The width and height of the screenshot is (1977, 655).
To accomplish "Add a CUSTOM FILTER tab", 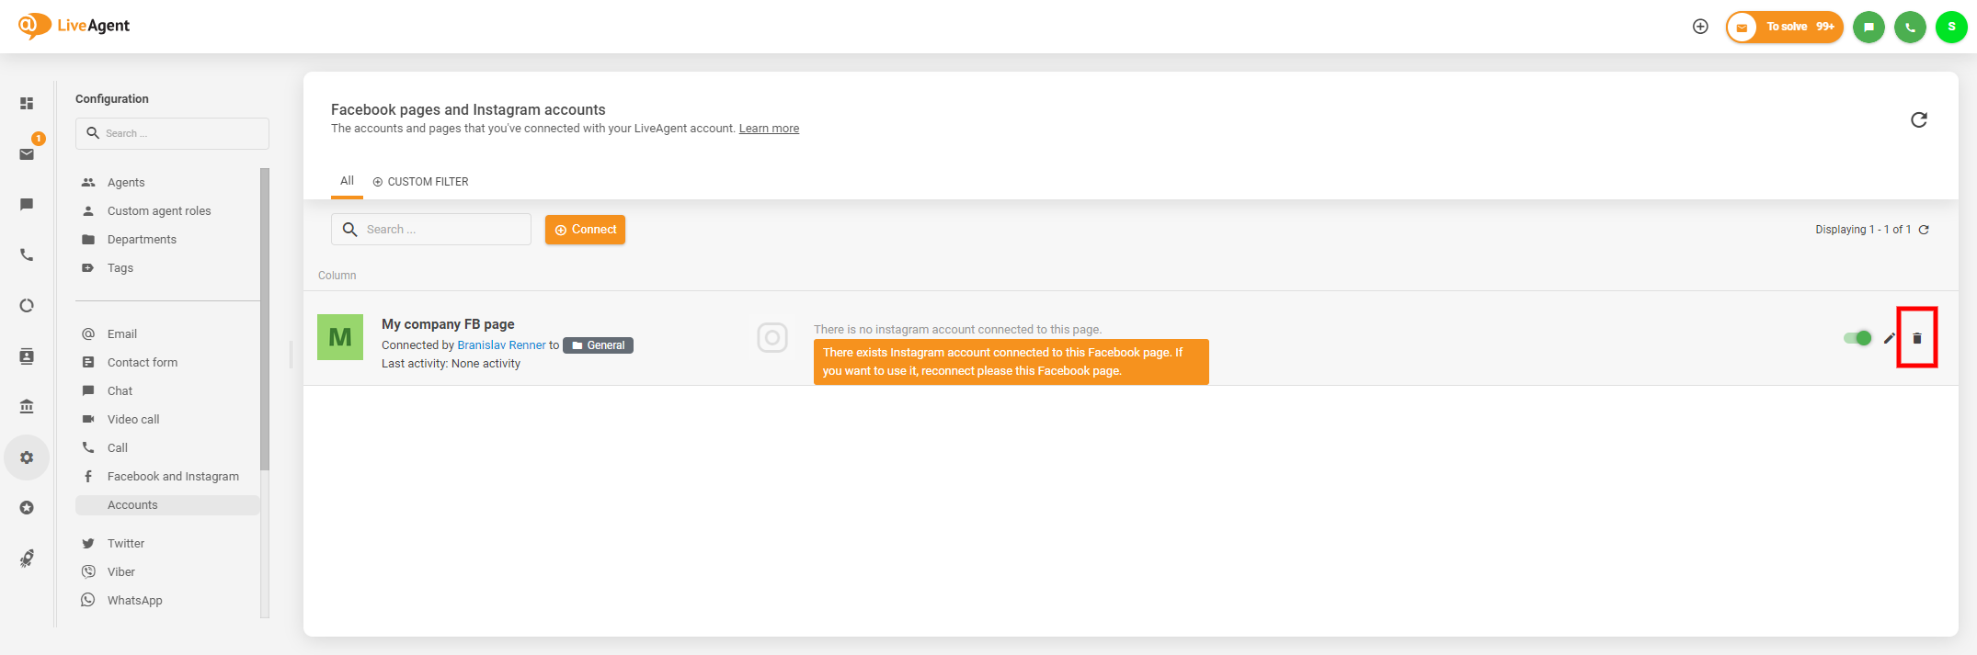I will pyautogui.click(x=421, y=182).
